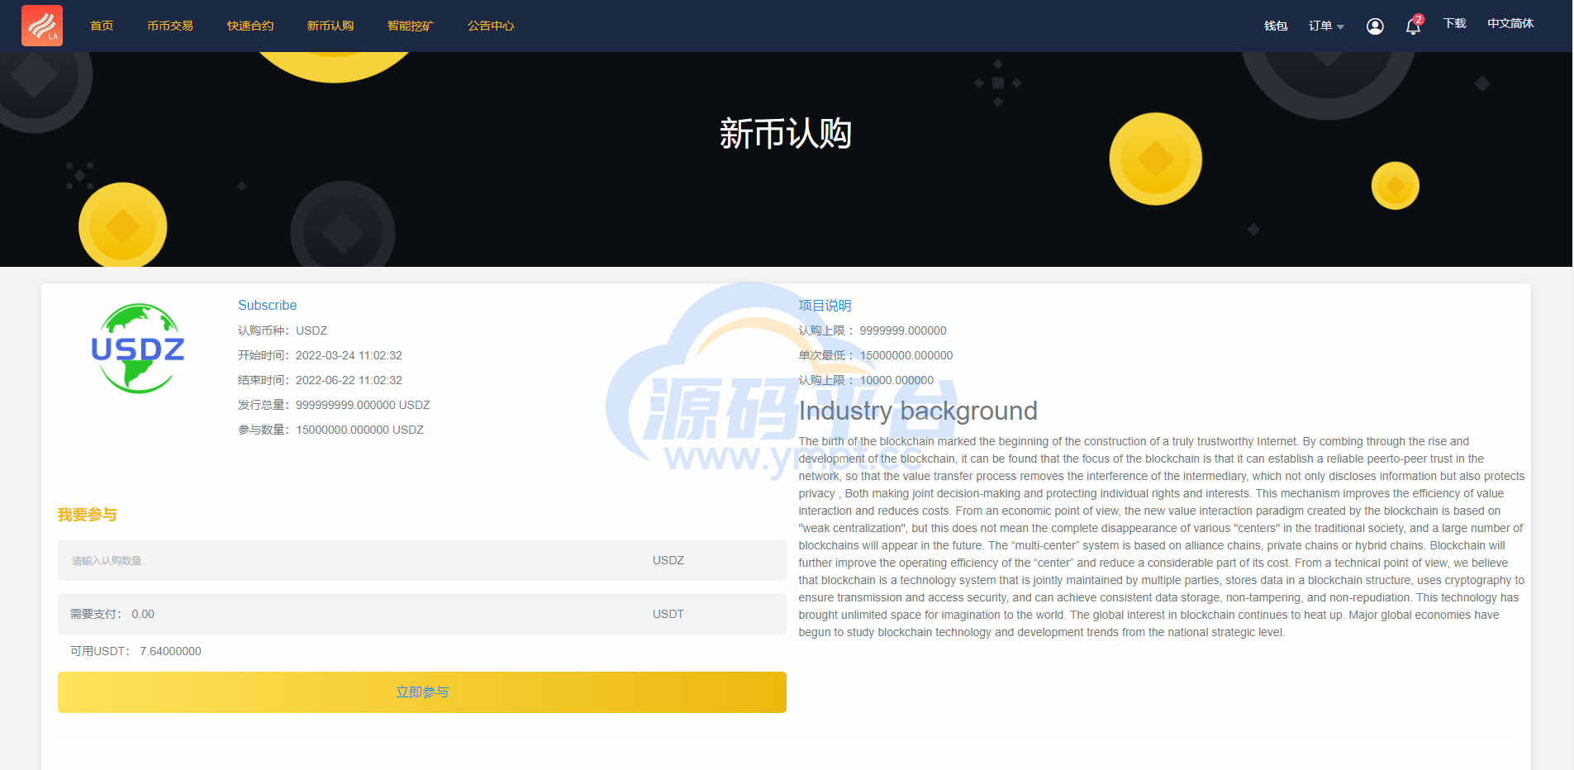
Task: Click the Industry background heading
Action: (x=918, y=411)
